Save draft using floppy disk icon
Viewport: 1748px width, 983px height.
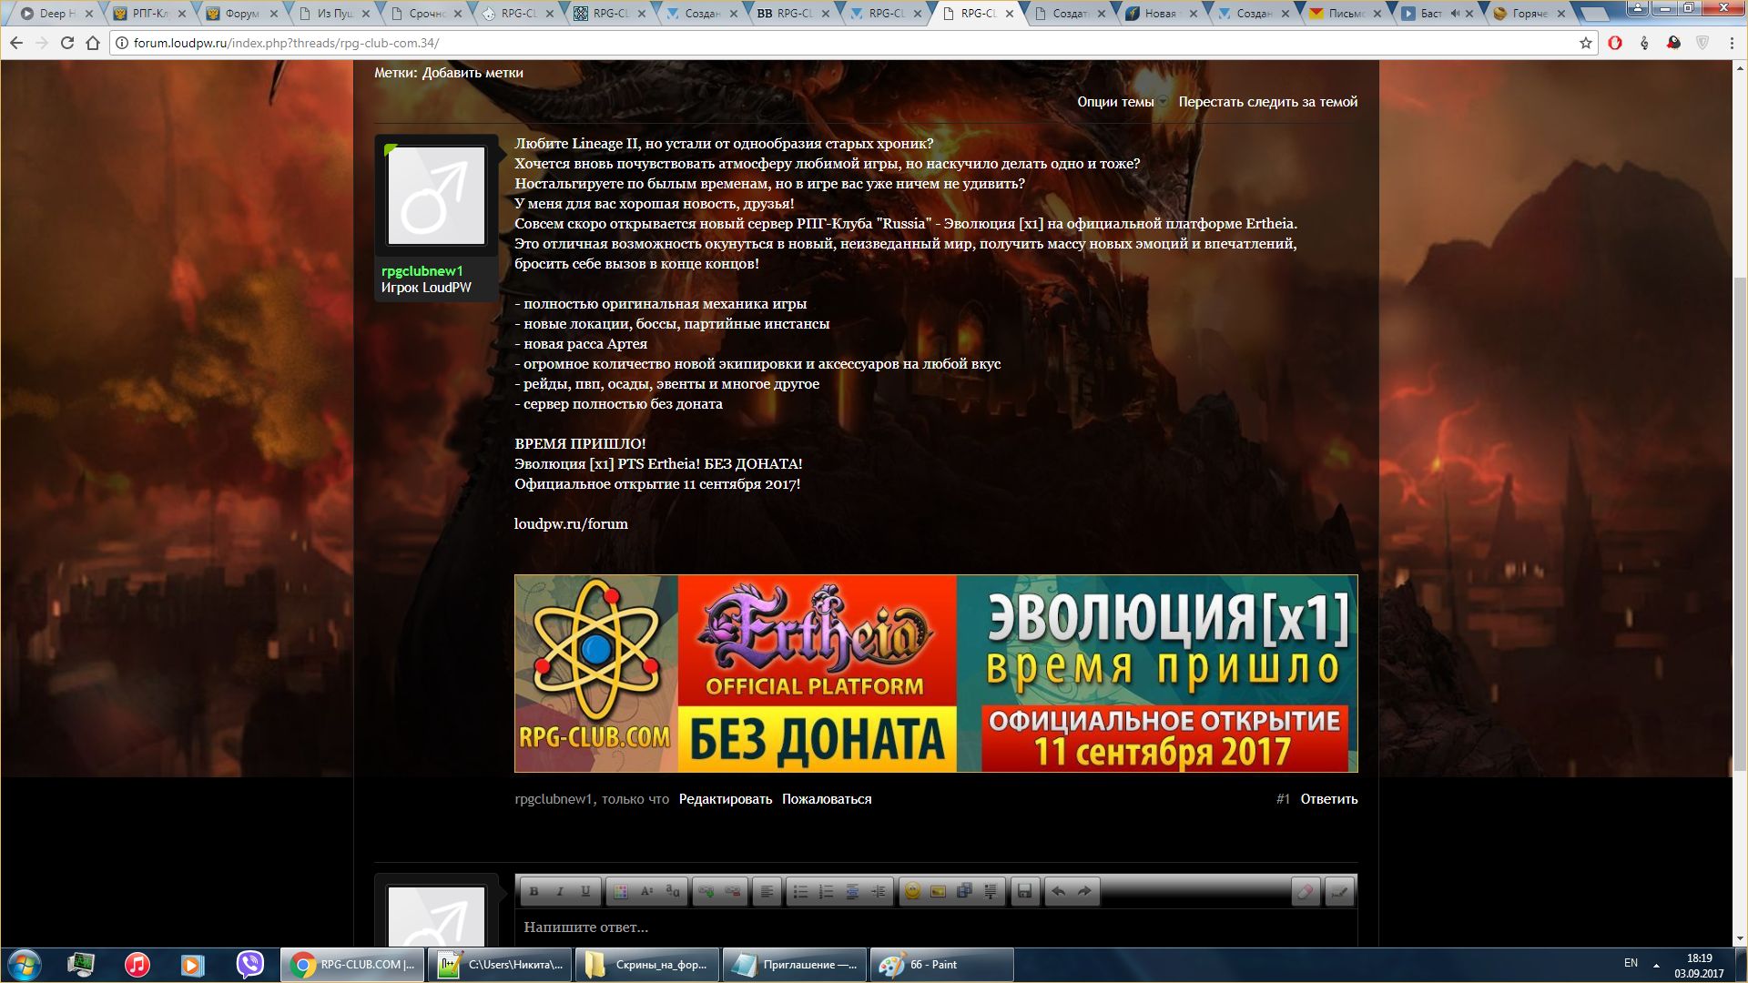pos(1024,891)
